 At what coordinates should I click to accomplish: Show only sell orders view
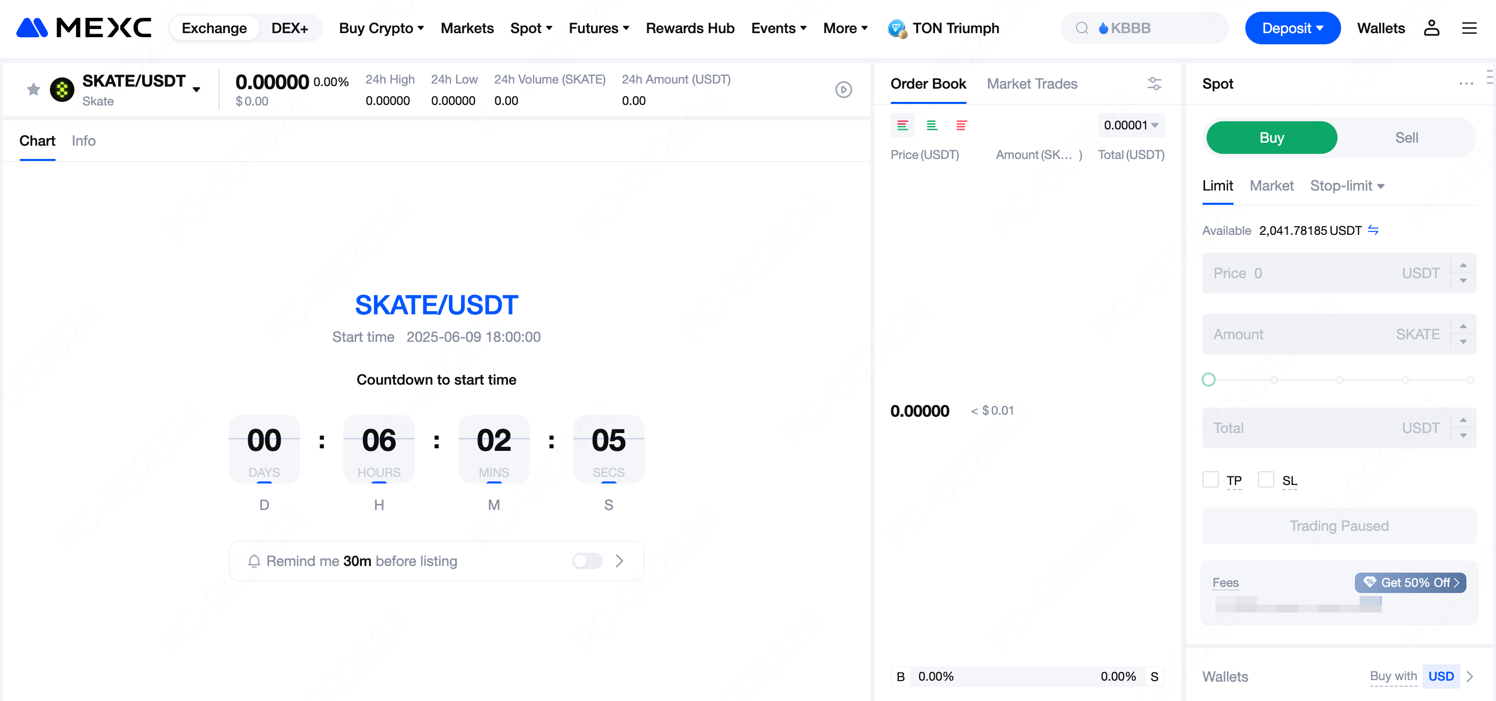tap(961, 125)
